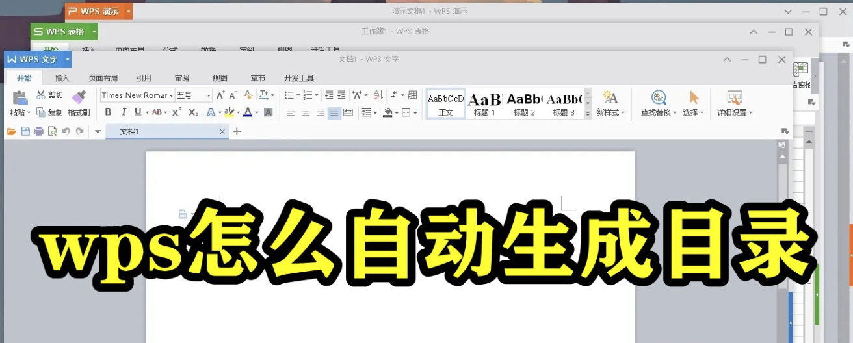This screenshot has width=853, height=343.
Task: Apply yellow highlight color
Action: (x=229, y=112)
